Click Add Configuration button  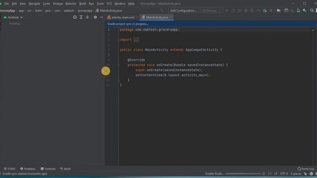point(183,10)
